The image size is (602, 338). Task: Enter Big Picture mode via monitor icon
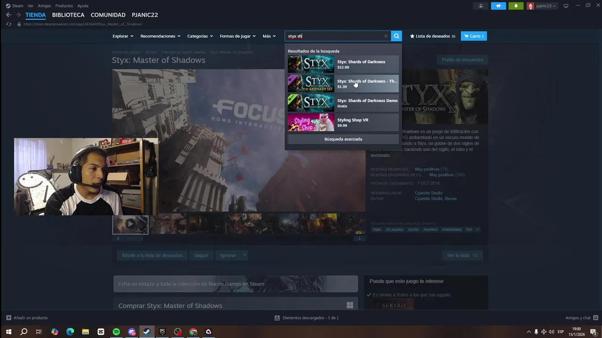tap(566, 6)
